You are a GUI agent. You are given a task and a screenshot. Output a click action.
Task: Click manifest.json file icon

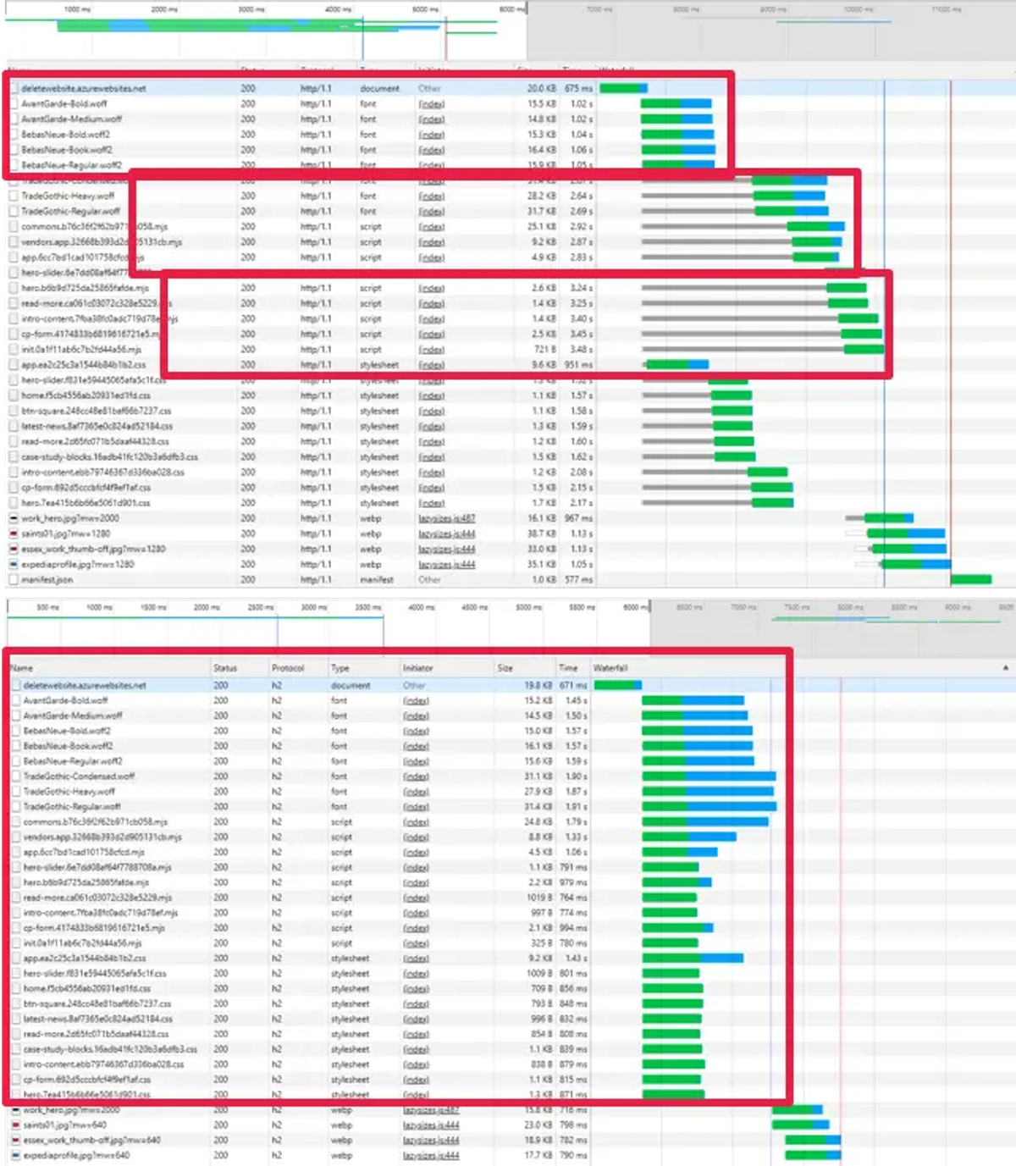14,580
